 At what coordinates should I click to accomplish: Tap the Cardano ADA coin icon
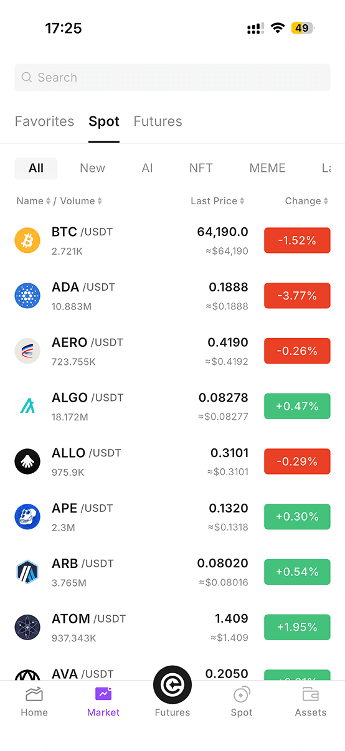point(27,296)
